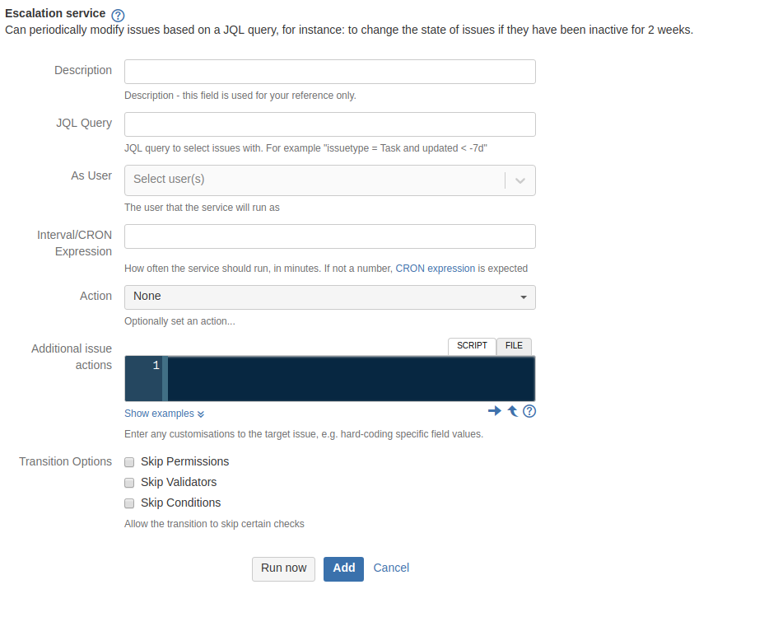This screenshot has height=636, width=778.
Task: Enable Skip Validators checkbox
Action: 129,483
